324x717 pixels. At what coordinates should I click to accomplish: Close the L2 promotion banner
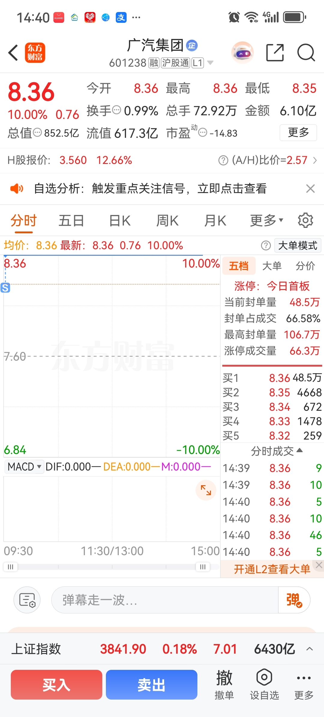click(319, 565)
